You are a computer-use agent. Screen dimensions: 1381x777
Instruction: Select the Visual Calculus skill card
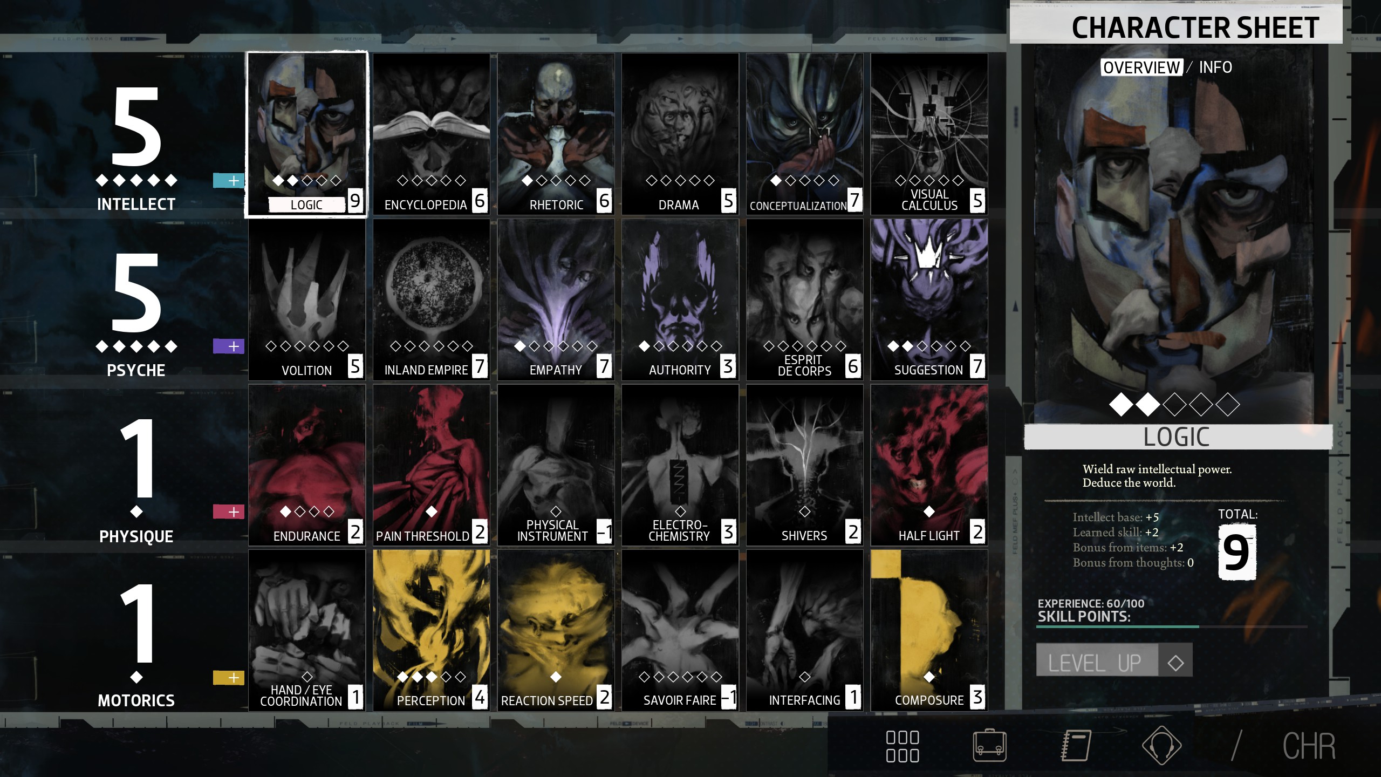929,134
